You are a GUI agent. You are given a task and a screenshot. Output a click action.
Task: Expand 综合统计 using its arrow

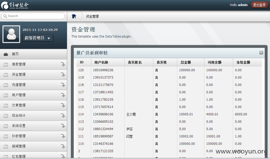(x=63, y=116)
